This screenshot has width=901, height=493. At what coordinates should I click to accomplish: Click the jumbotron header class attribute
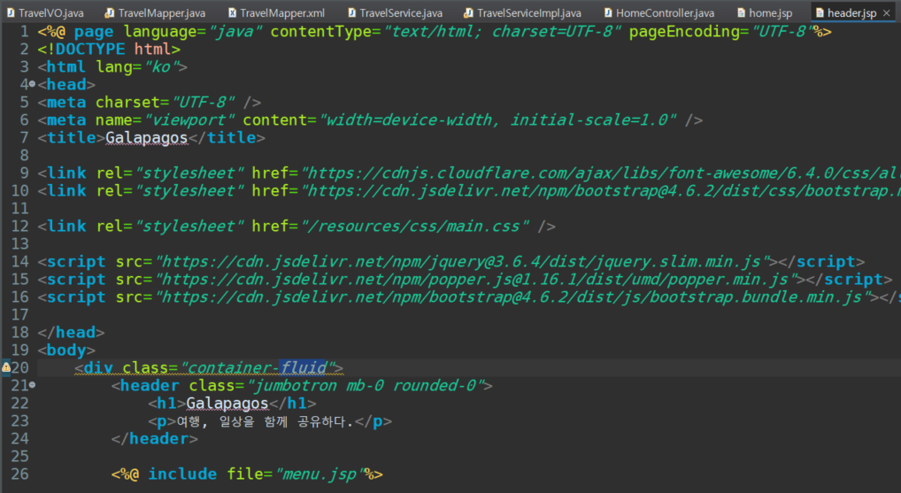336,385
